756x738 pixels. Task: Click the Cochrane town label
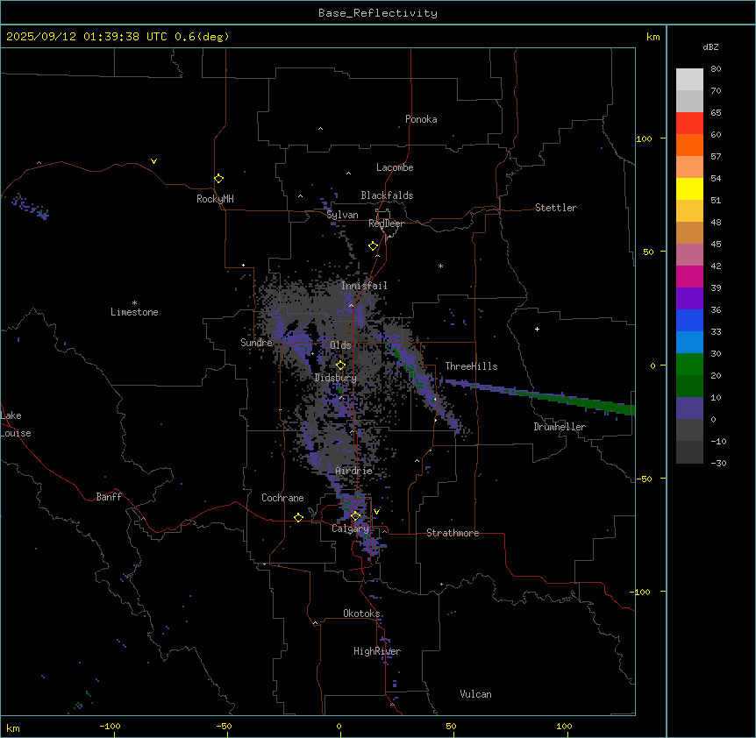(282, 498)
